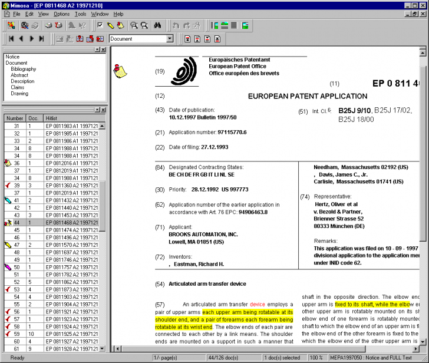Screen dimensions: 429x363
Task: Click the red checkmark on hitlist row 39
Action: tap(8, 185)
